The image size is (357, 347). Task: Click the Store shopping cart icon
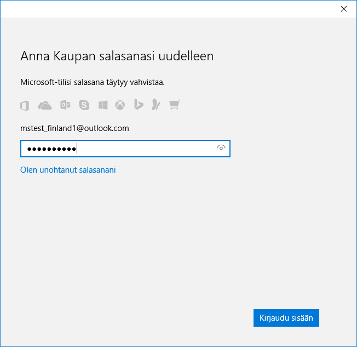175,105
